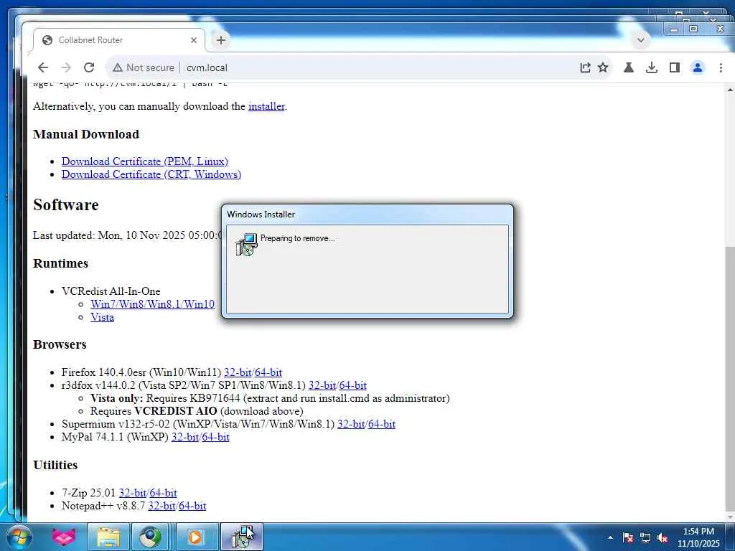Download MyPal 74.1.1 64-bit
The height and width of the screenshot is (551, 735).
[215, 437]
